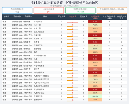Select the 库尔勒焉耆县 network cell

(39, 66)
